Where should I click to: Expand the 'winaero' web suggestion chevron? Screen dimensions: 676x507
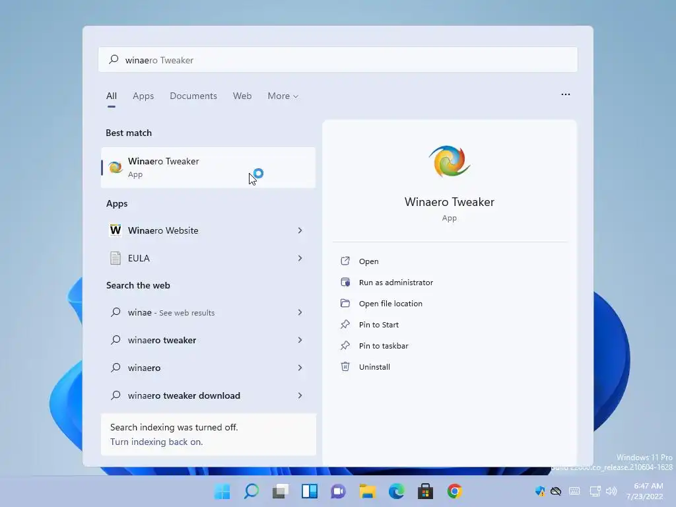pos(300,367)
